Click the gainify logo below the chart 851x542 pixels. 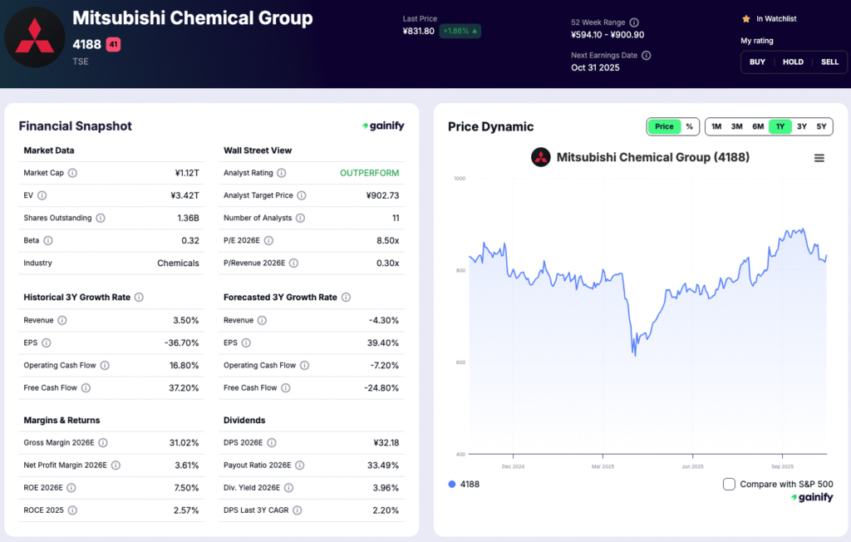click(x=812, y=496)
